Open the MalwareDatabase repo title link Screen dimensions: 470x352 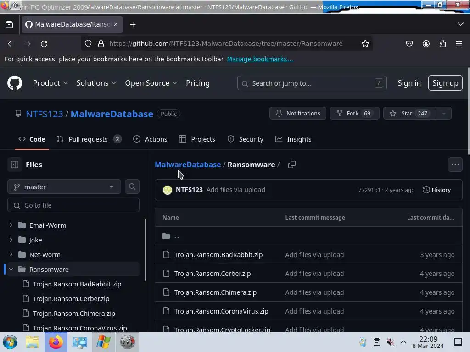tap(112, 114)
